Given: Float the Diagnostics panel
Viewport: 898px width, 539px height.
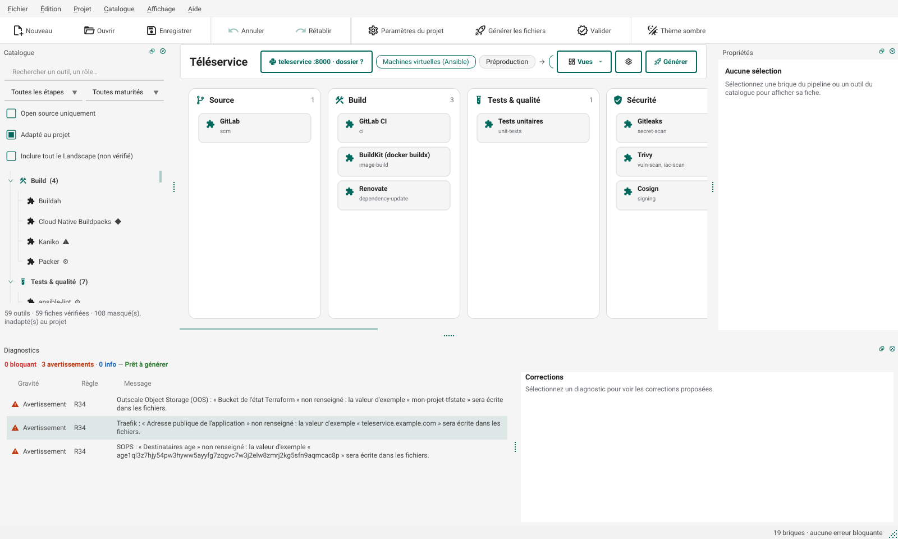Looking at the screenshot, I should tap(882, 349).
